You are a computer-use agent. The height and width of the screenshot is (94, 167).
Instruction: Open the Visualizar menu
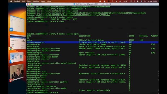(36, 1)
